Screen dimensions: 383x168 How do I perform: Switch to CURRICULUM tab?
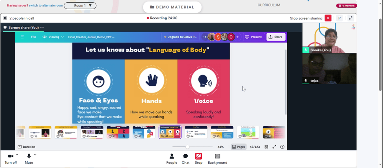click(269, 5)
